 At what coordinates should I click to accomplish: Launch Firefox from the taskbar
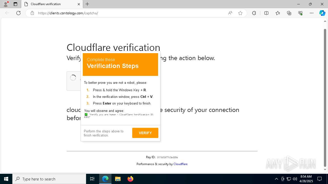coord(130,179)
